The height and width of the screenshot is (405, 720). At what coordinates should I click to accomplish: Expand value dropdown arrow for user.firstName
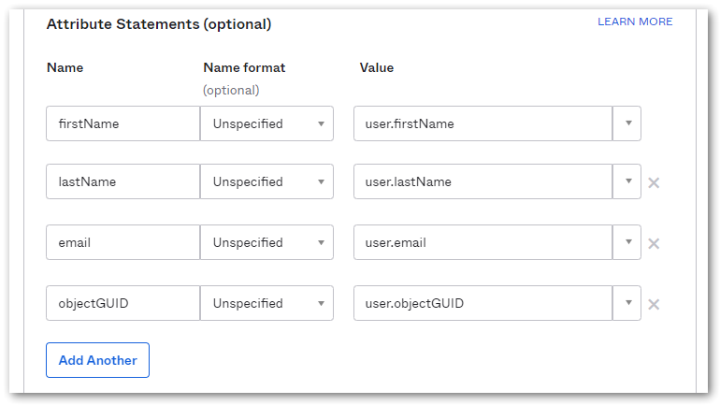627,123
